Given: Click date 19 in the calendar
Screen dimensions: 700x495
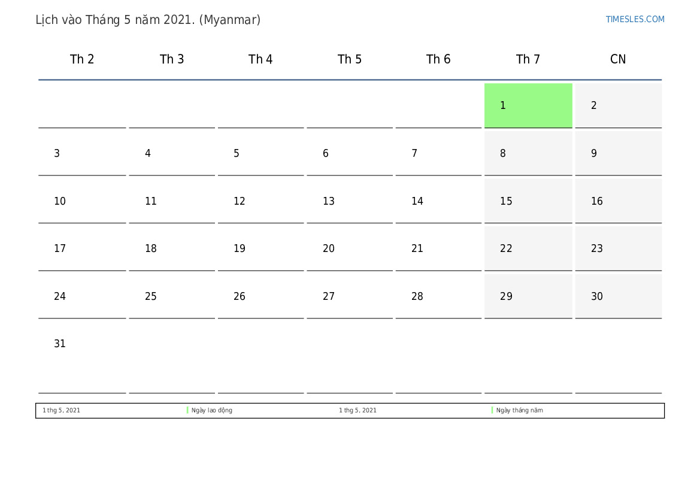Looking at the screenshot, I should [260, 248].
